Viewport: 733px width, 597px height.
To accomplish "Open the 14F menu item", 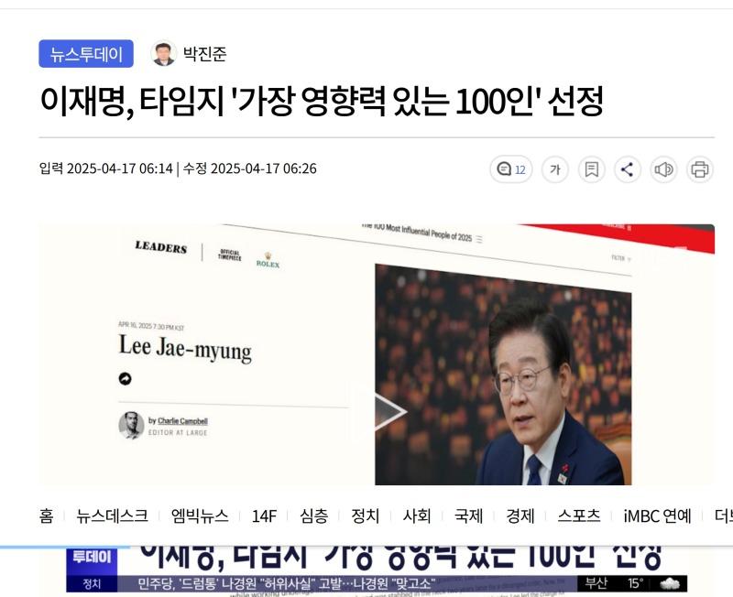I will pos(264,516).
